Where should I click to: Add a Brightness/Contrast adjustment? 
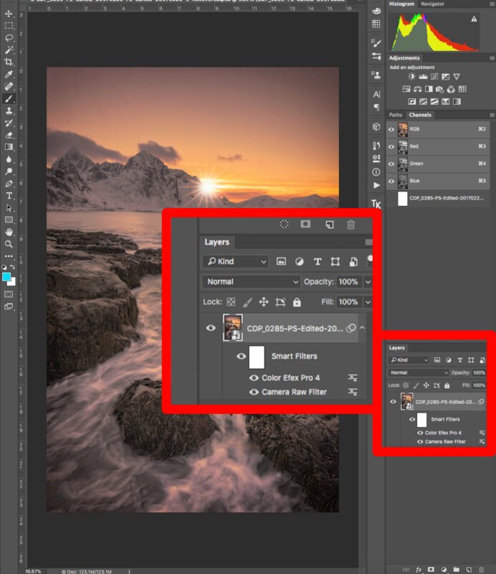[x=411, y=77]
